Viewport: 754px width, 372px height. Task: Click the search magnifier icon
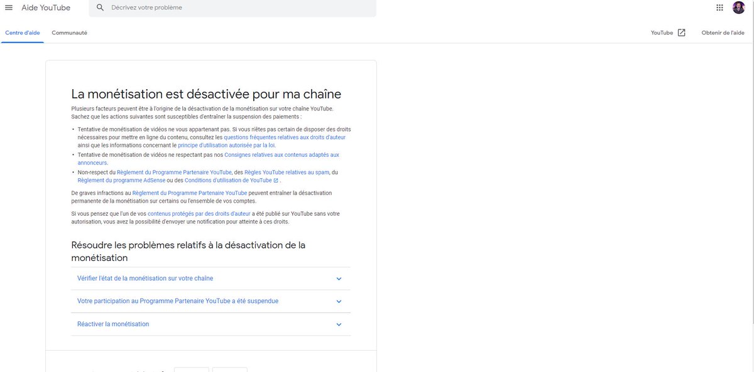[101, 8]
